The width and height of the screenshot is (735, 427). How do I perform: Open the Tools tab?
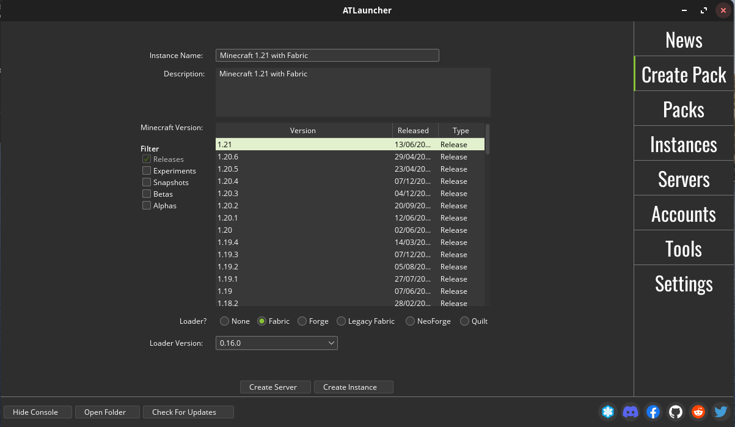coord(684,248)
